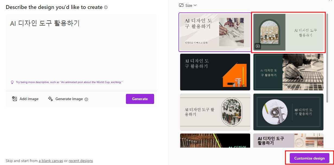
Task: Click the Customize design button
Action: point(309,158)
